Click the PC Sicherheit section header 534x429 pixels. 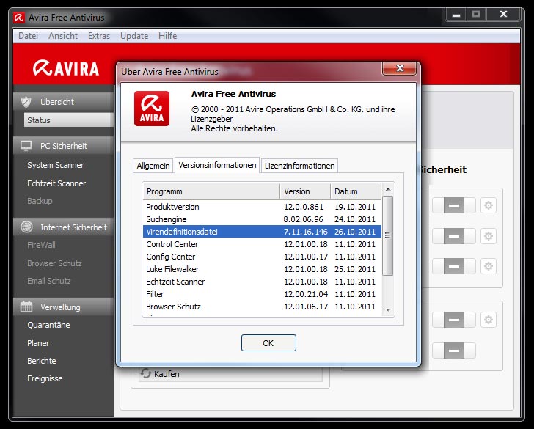pyautogui.click(x=63, y=146)
